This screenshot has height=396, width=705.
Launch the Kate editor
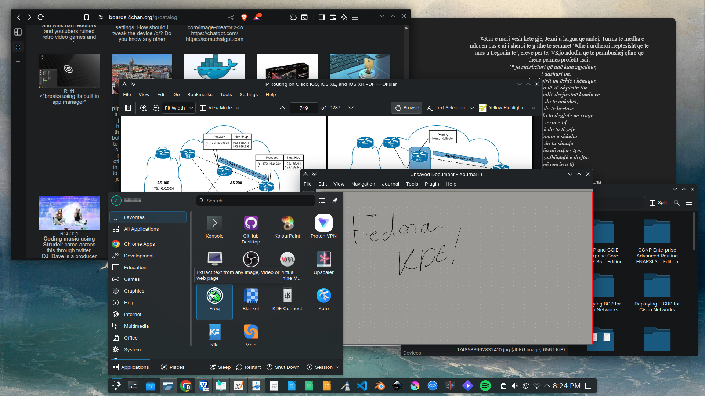tap(323, 300)
